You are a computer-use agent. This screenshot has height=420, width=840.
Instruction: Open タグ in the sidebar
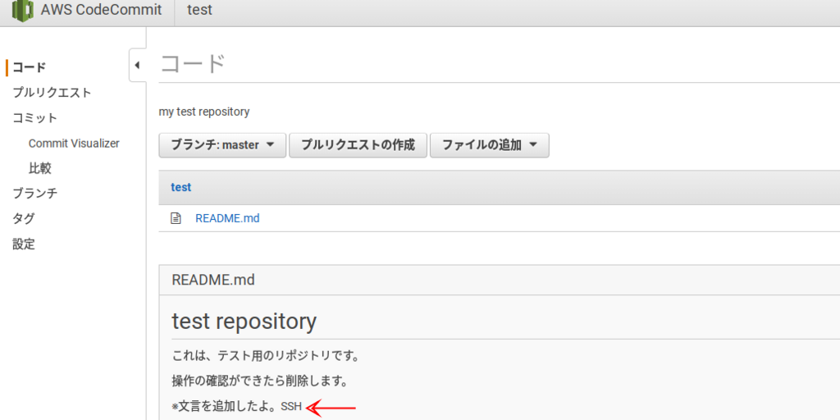point(24,218)
